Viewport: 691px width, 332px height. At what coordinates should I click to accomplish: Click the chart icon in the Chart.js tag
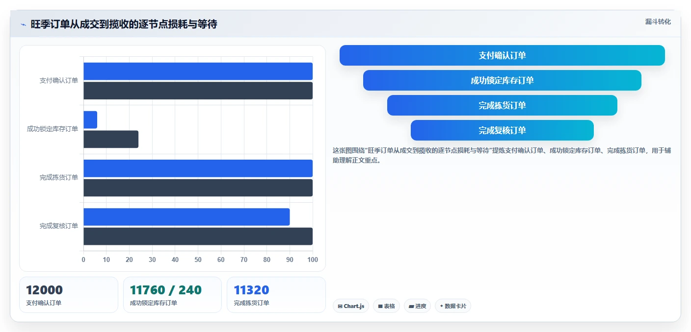340,306
